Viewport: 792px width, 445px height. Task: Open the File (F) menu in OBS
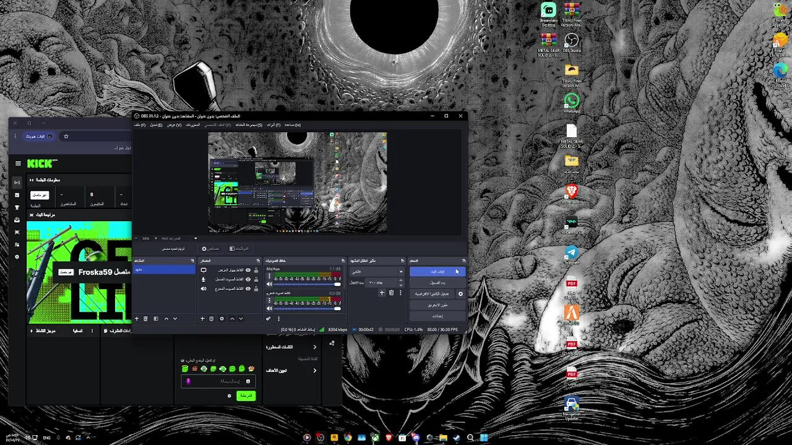click(x=140, y=125)
